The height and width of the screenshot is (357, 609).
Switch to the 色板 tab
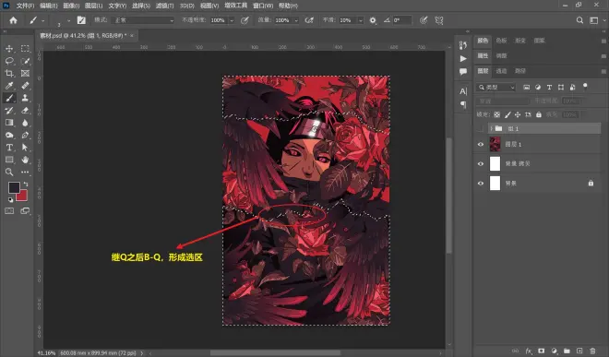pyautogui.click(x=501, y=41)
